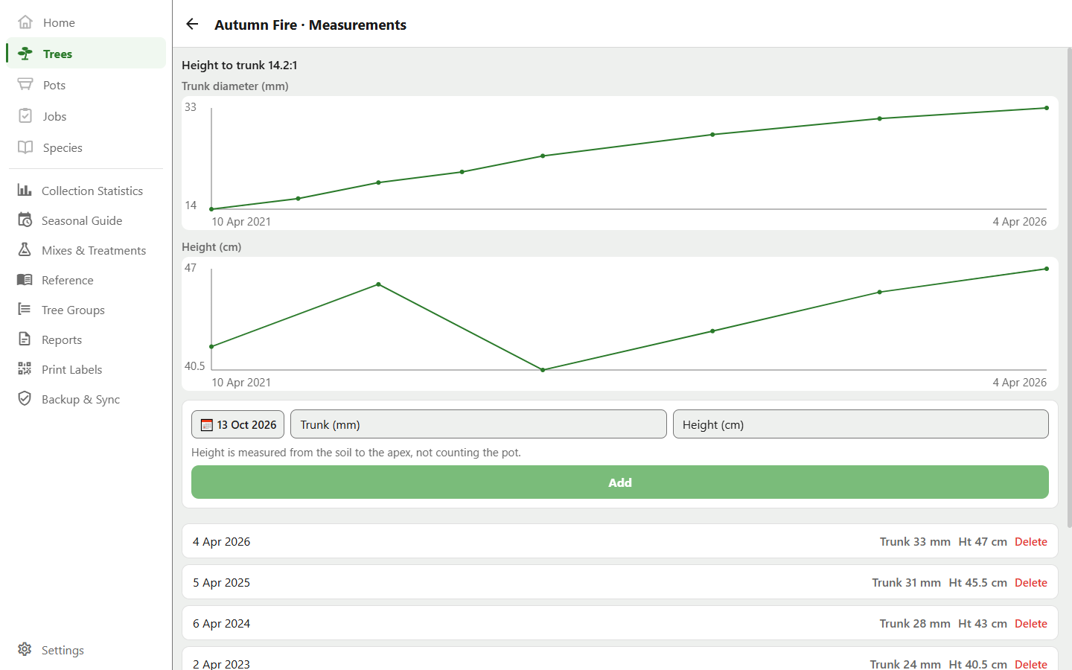This screenshot has width=1072, height=670.
Task: Click the lowest height chart data point
Action: [543, 370]
